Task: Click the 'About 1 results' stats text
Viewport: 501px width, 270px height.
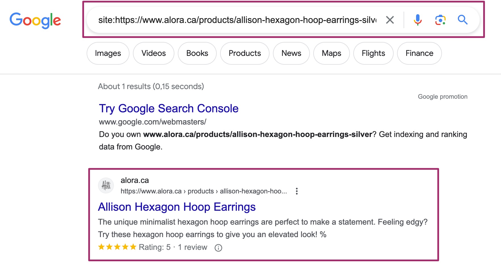Action: click(151, 87)
